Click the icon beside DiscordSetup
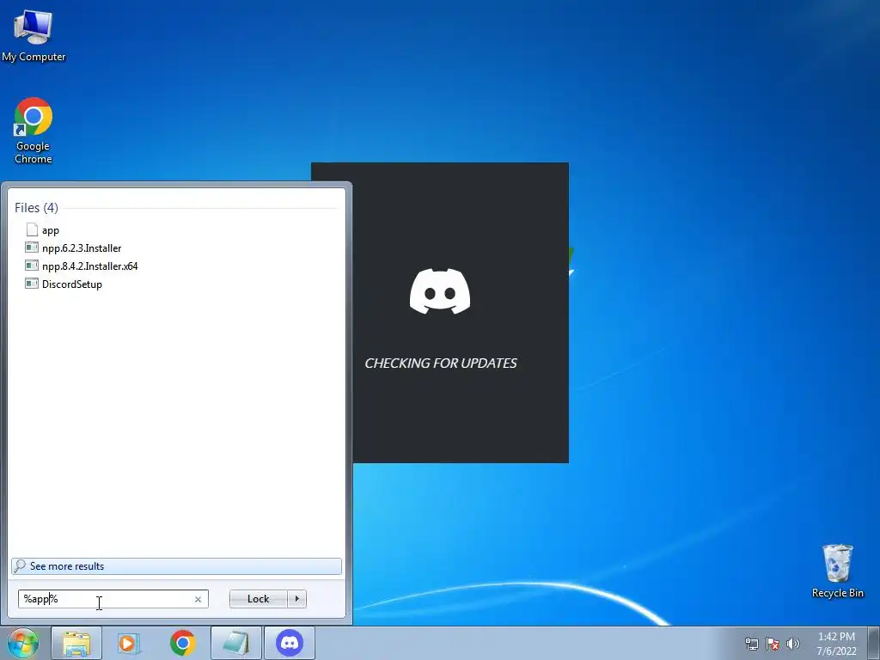 coord(32,284)
